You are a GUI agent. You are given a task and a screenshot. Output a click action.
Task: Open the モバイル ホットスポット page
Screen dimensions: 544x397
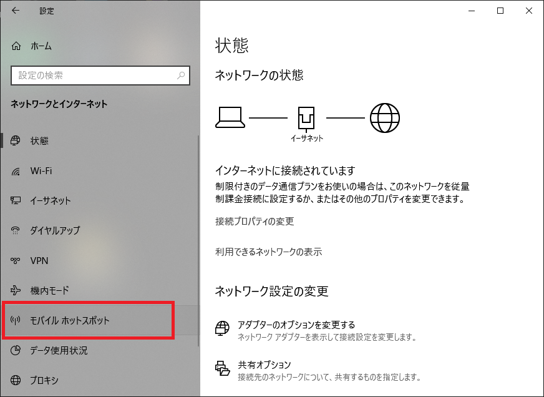point(70,321)
